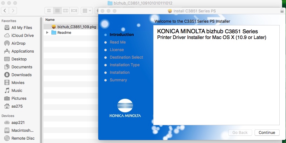This screenshot has width=286, height=143.
Task: Expand the Readme folder disclosure triangle
Action: [47, 33]
